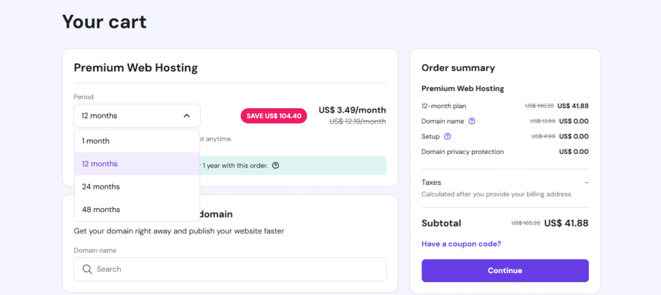This screenshot has height=295, width=661.
Task: Click the help icon beside Setup
Action: [447, 137]
